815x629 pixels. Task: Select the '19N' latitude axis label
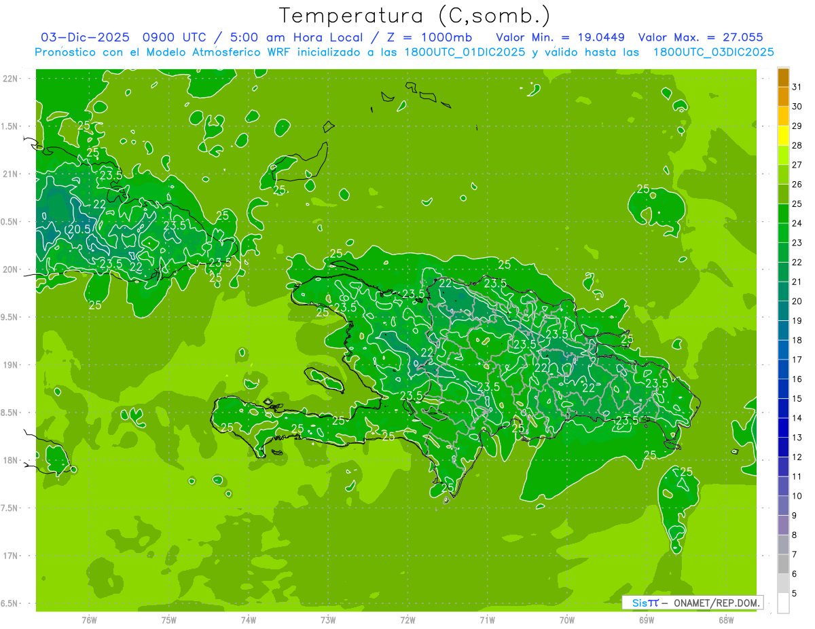[11, 365]
